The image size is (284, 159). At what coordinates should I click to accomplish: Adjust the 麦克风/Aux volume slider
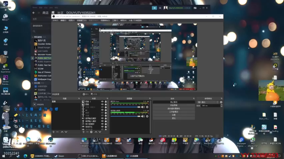point(125,107)
